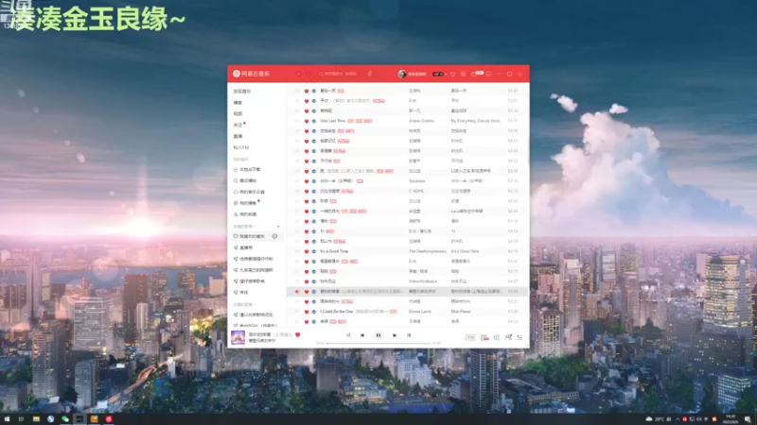Open 我的播客 in the sidebar
The image size is (757, 425).
coord(245,203)
